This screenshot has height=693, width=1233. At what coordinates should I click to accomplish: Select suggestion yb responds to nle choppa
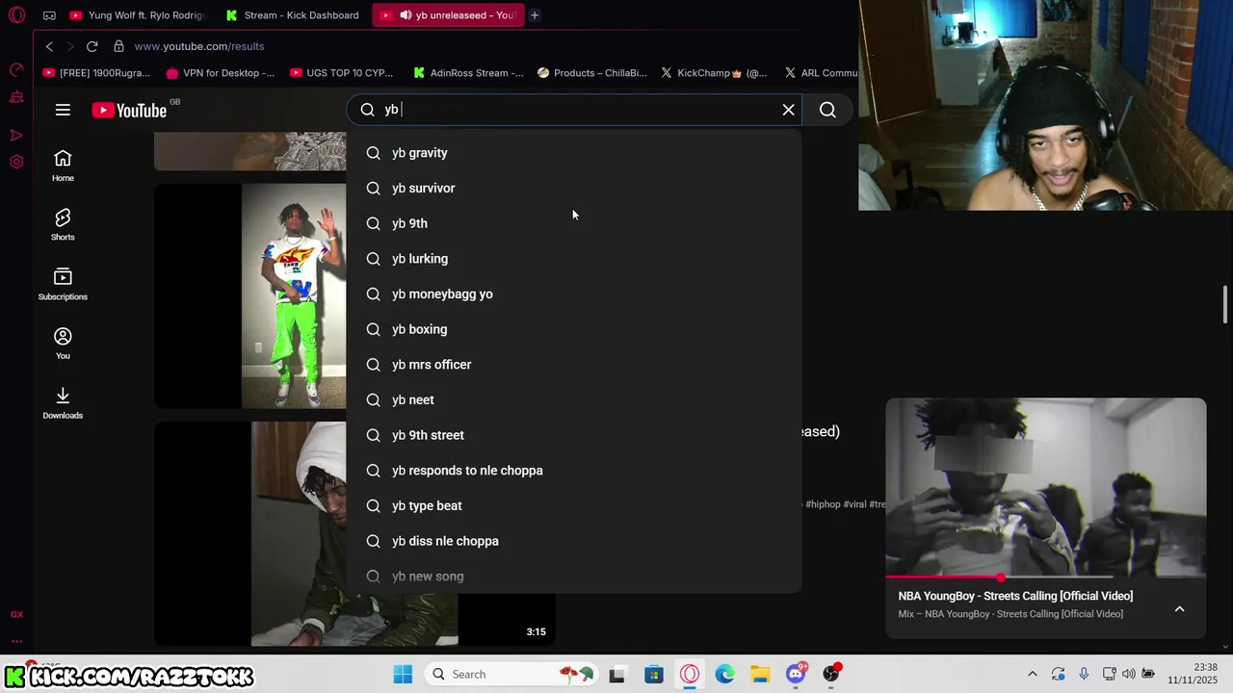pos(574,471)
